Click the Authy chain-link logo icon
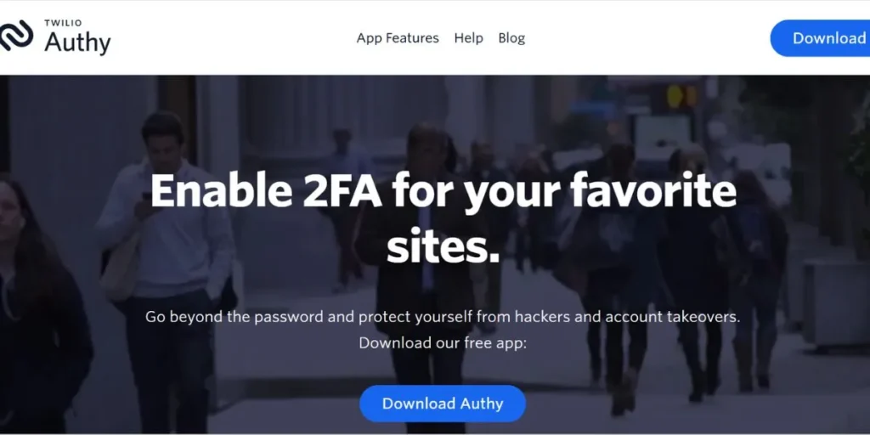 click(x=15, y=36)
